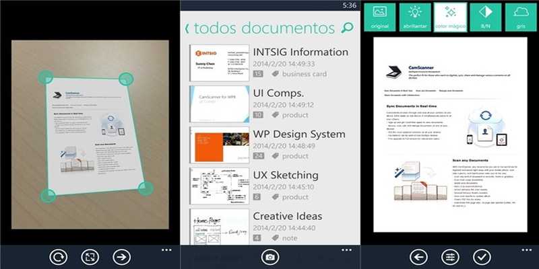Tap the next arrow in crop screen
This screenshot has height=269, width=539.
click(122, 257)
